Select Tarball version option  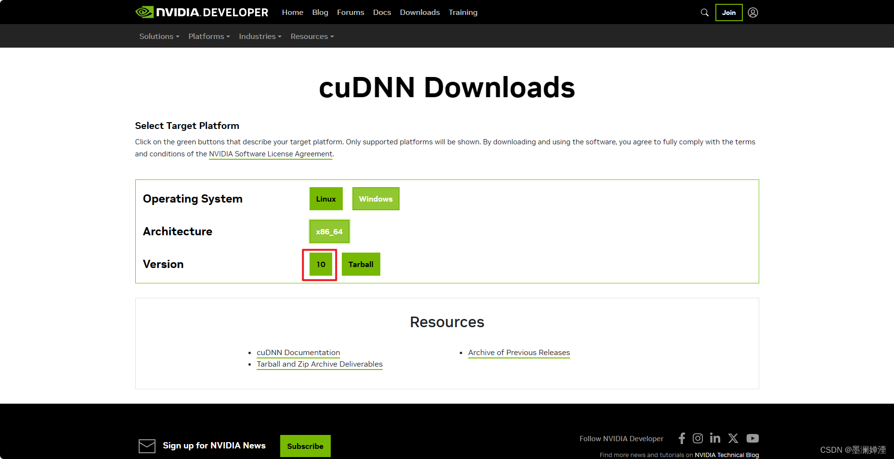point(361,264)
